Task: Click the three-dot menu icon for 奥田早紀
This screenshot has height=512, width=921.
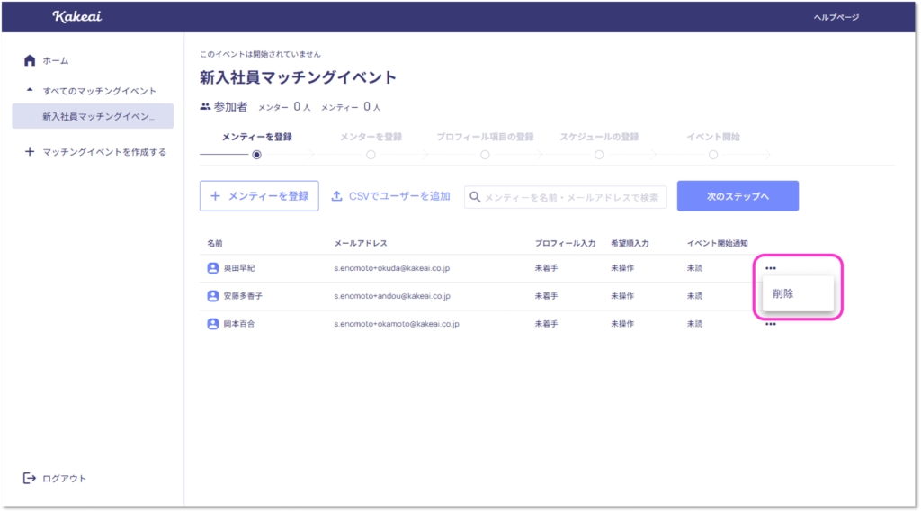Action: [x=771, y=268]
